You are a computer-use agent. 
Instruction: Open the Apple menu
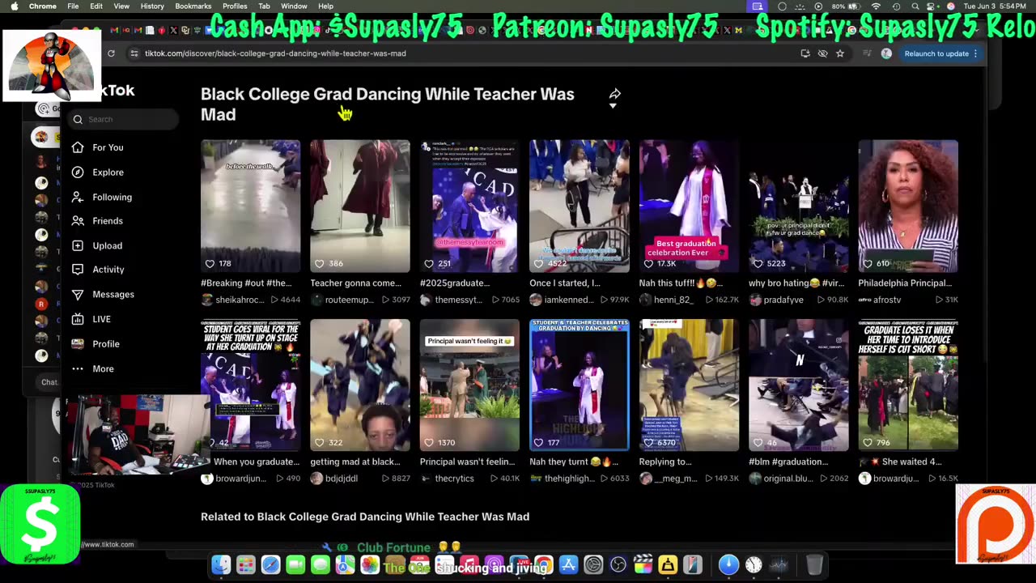(x=14, y=6)
